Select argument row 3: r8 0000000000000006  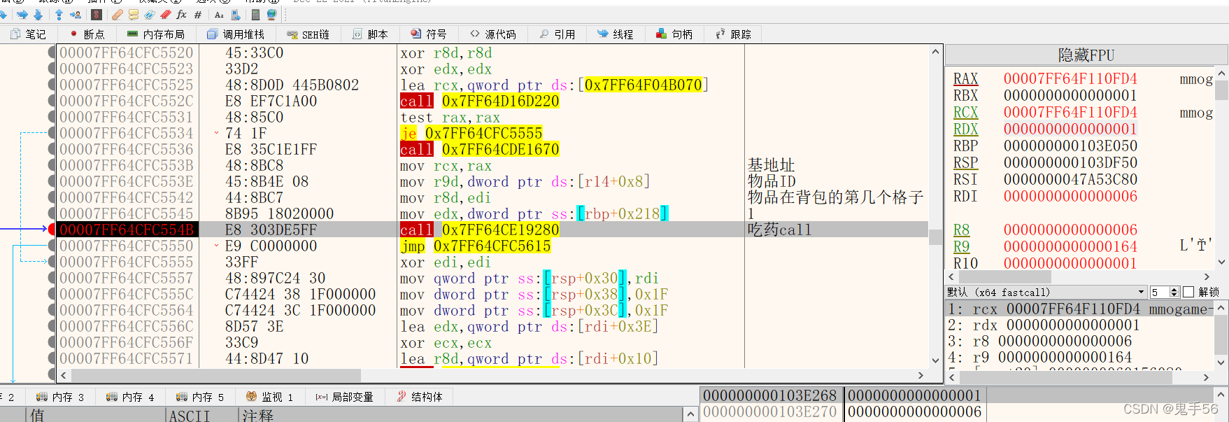tap(1039, 341)
